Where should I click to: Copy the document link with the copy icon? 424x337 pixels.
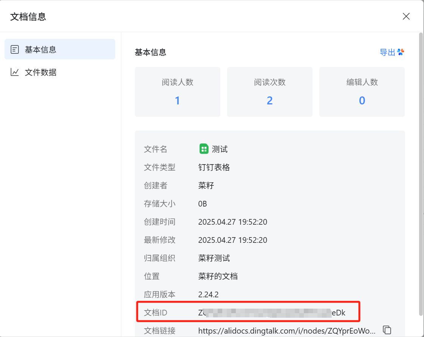tap(387, 330)
